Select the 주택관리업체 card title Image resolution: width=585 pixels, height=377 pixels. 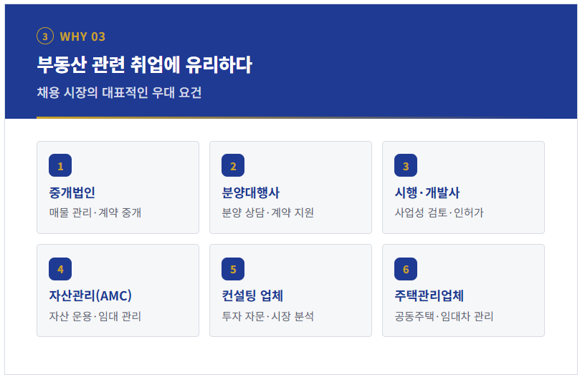[429, 296]
